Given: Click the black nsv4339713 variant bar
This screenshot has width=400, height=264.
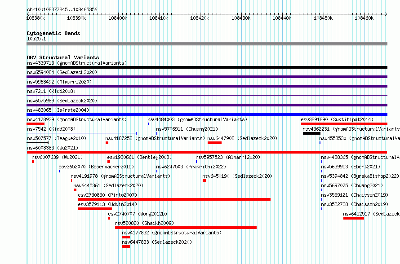Looking at the screenshot, I should click(207, 67).
